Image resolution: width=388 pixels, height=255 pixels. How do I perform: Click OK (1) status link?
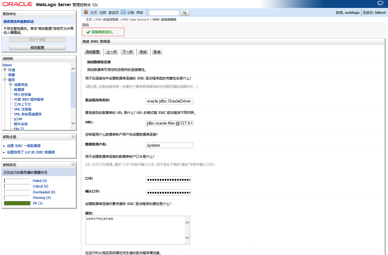pos(38,203)
